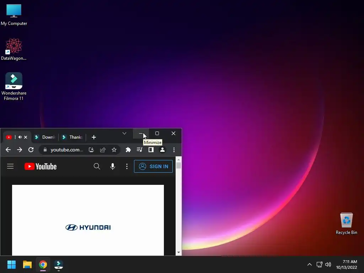
Task: View site information lock icon
Action: point(45,150)
